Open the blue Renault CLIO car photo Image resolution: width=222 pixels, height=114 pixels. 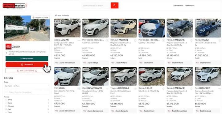click(x=208, y=28)
